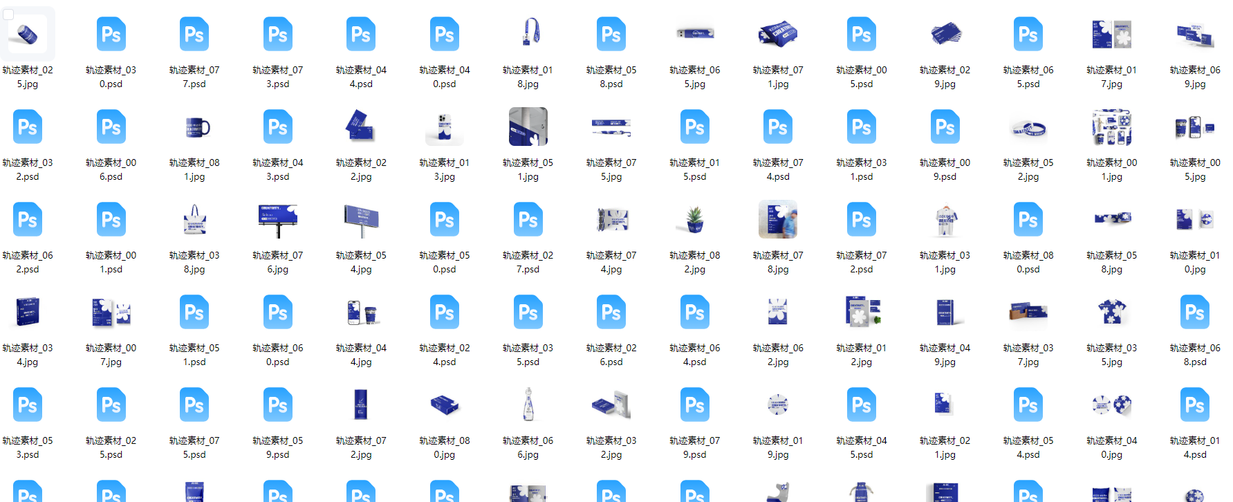The height and width of the screenshot is (502, 1233).
Task: Select the Photoshop icon of 轨迹素材_030.psd
Action: coord(111,34)
